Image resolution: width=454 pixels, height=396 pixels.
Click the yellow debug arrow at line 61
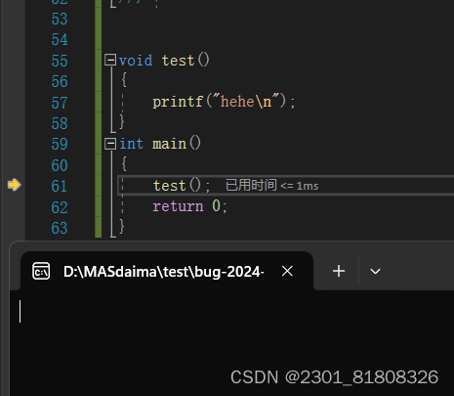coord(14,185)
